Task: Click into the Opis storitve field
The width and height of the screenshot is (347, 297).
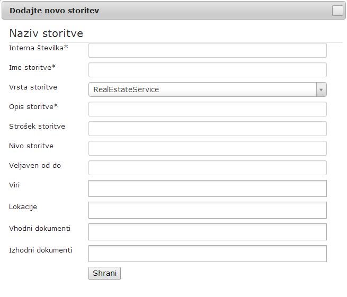Action: coord(207,109)
